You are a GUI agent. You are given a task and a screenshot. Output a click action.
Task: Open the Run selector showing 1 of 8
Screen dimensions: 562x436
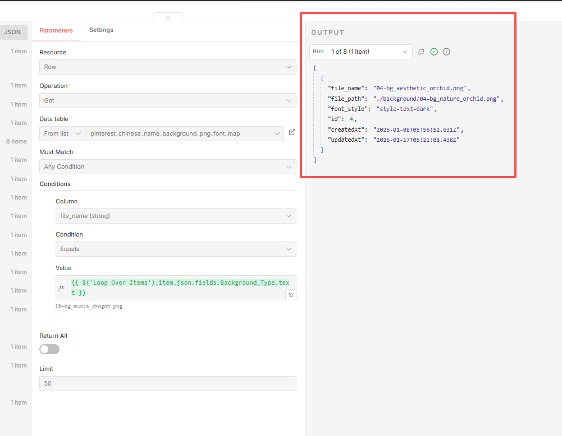coord(369,52)
